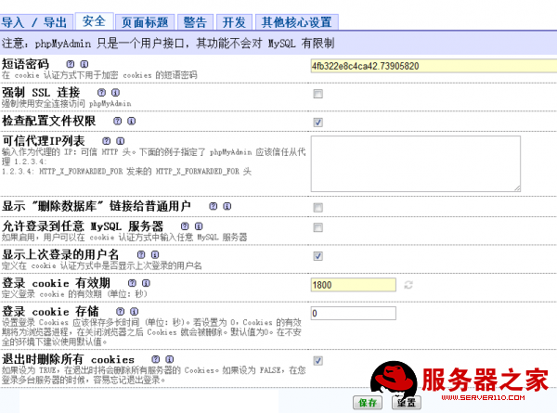Open info icon for 允许登录到任意 MySQL 服务器
The image size is (557, 413).
point(199,226)
